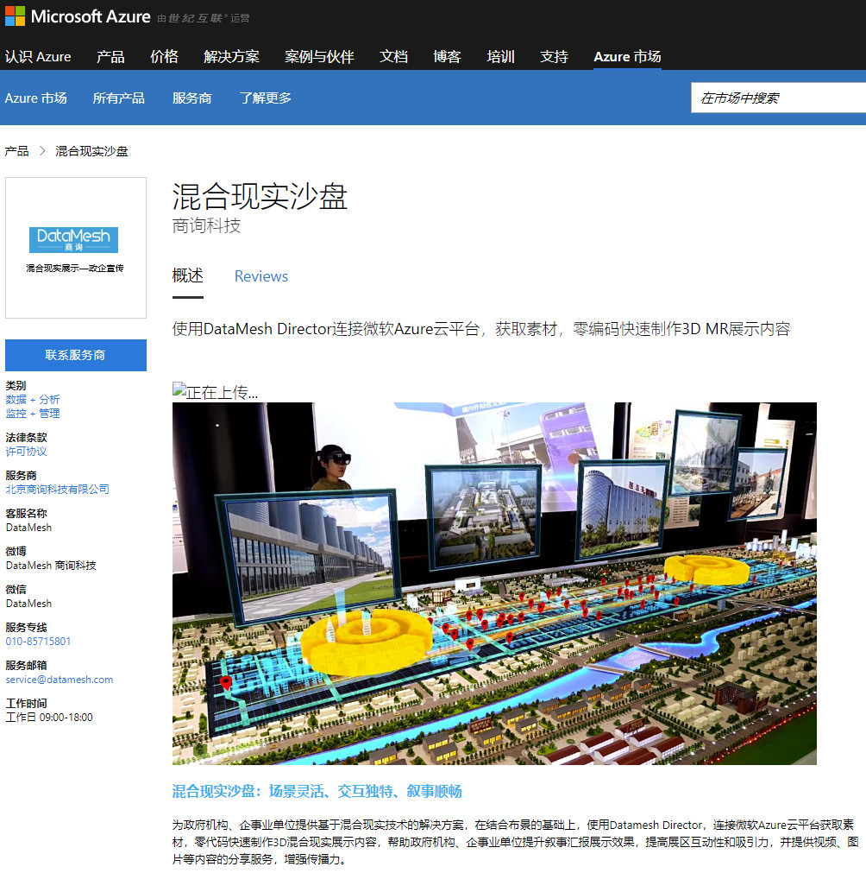The height and width of the screenshot is (873, 866).
Task: Click the mixed reality sandbox screenshot
Action: tap(494, 584)
